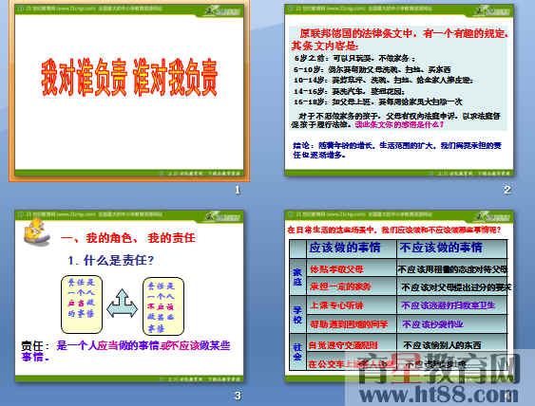Click the sneaker clipart icon on slide 3
Image resolution: width=535 pixels, height=406 pixels.
click(37, 232)
